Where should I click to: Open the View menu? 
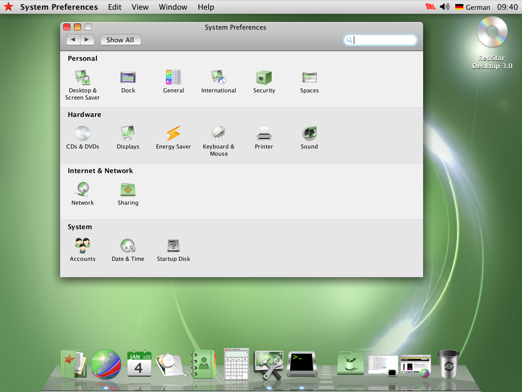pyautogui.click(x=140, y=7)
